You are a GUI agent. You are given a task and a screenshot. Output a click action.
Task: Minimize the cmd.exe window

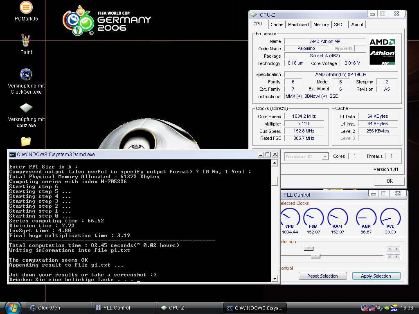point(260,155)
